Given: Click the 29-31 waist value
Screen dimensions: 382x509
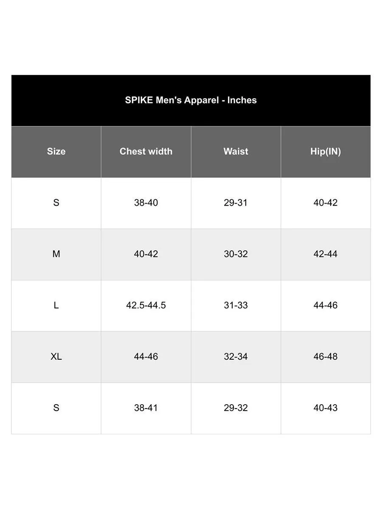Looking at the screenshot, I should point(236,203).
